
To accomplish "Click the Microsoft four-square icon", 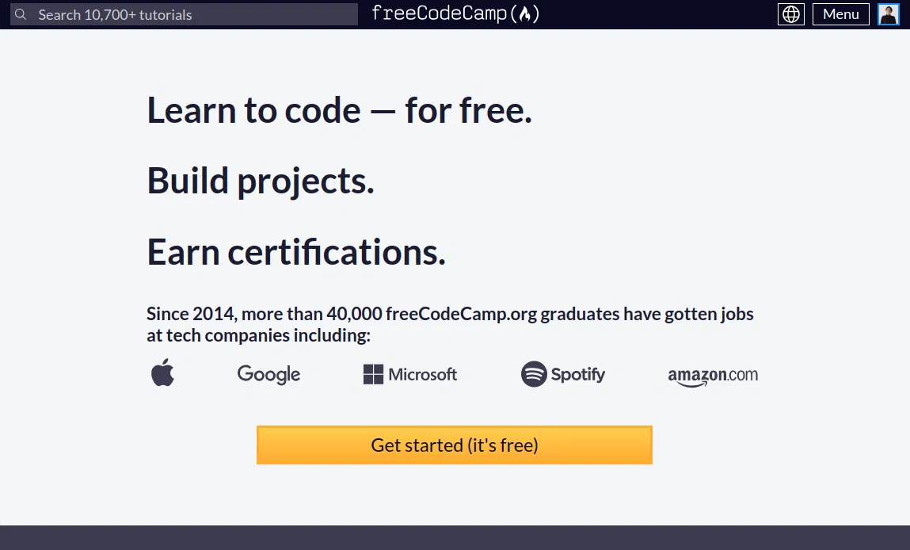I will tap(373, 374).
